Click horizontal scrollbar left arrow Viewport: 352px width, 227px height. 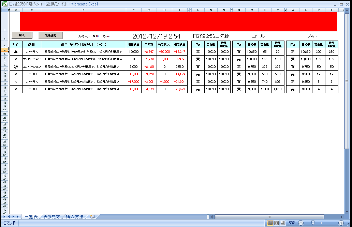tap(212, 217)
